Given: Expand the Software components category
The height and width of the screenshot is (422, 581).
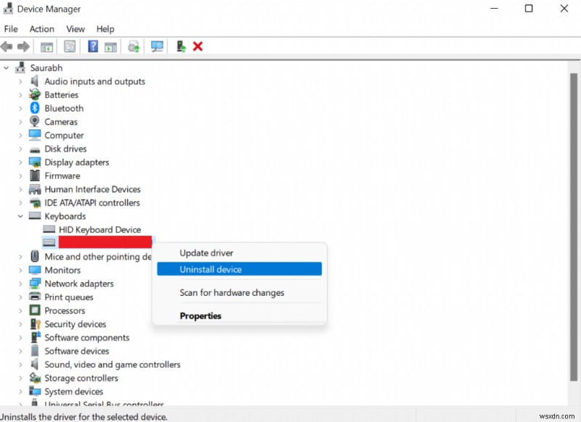Looking at the screenshot, I should [20, 337].
